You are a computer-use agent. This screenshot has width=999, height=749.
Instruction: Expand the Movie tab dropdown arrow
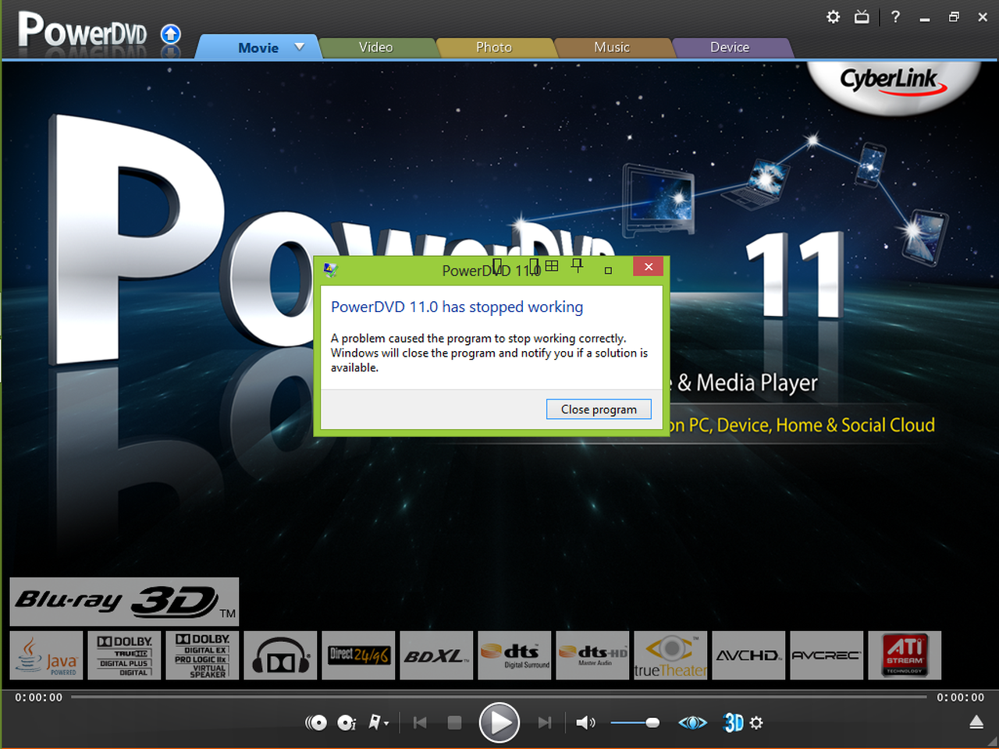coord(300,47)
